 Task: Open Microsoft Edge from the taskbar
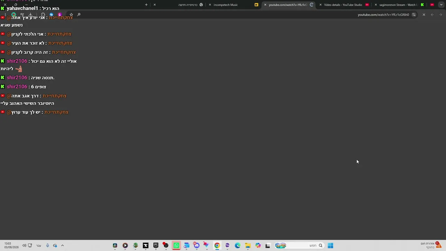point(238,245)
